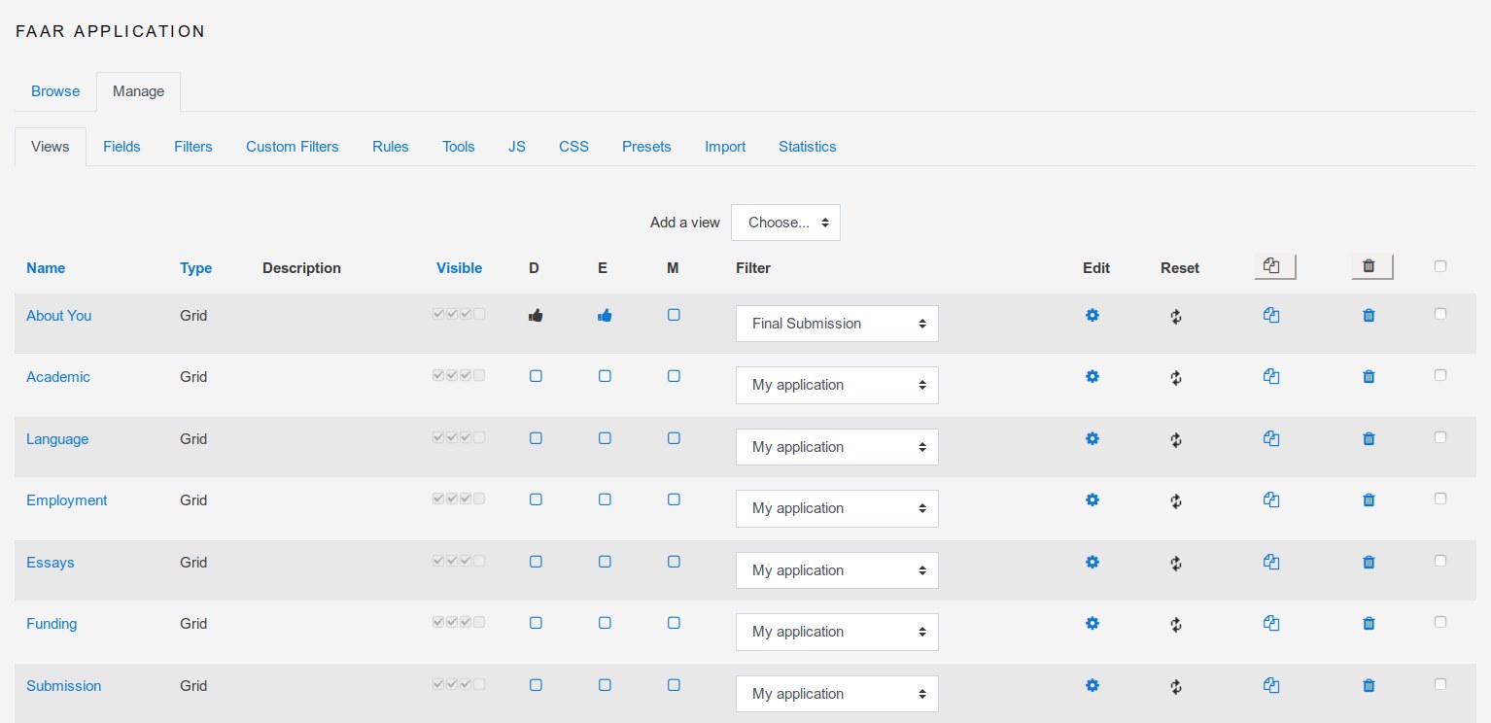
Task: Switch to the Fields tab
Action: click(121, 147)
